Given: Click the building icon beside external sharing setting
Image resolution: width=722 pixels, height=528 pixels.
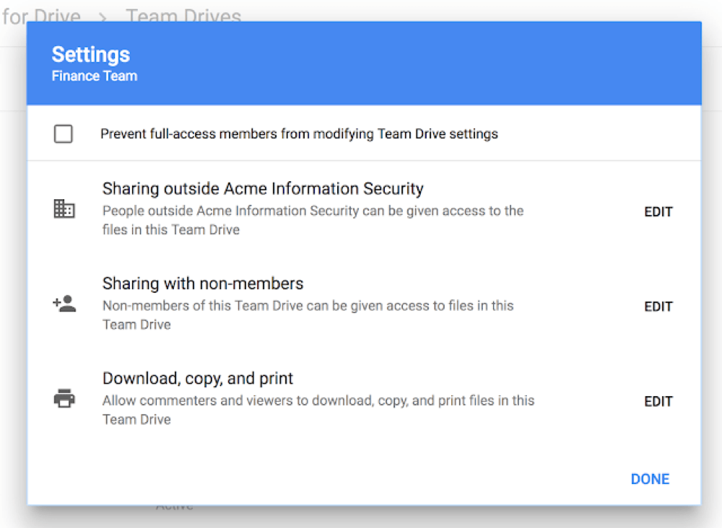Looking at the screenshot, I should click(x=64, y=208).
